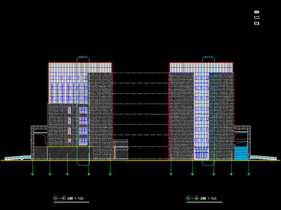Viewport: 281px width, 210px height.
Task: Select rightmost green grid bubble under right elevation
Action: click(x=248, y=174)
